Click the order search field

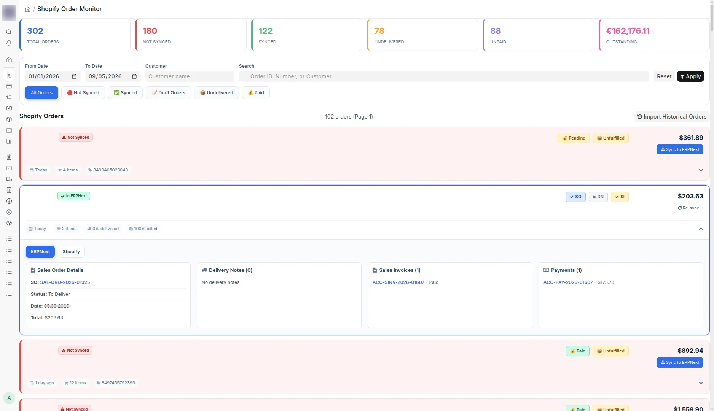click(444, 76)
